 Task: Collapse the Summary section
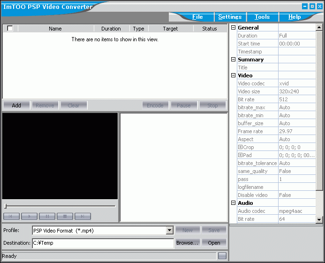click(234, 59)
